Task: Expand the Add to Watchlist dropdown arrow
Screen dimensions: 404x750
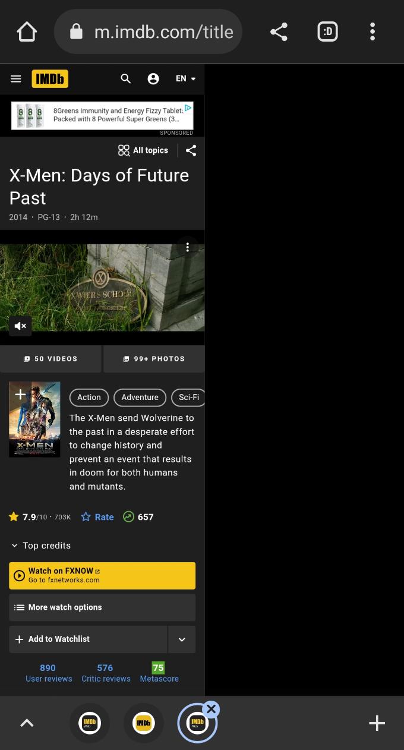Action: 182,639
